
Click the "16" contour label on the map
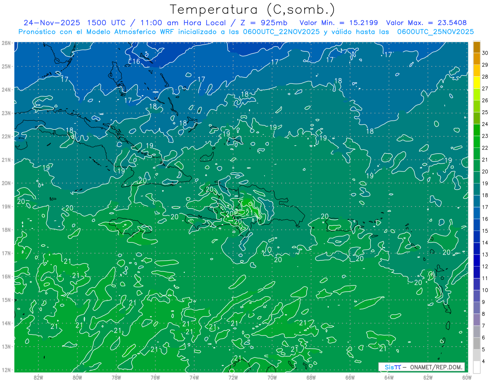click(x=136, y=62)
